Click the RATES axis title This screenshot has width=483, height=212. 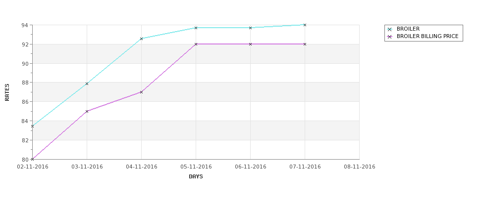click(x=7, y=92)
